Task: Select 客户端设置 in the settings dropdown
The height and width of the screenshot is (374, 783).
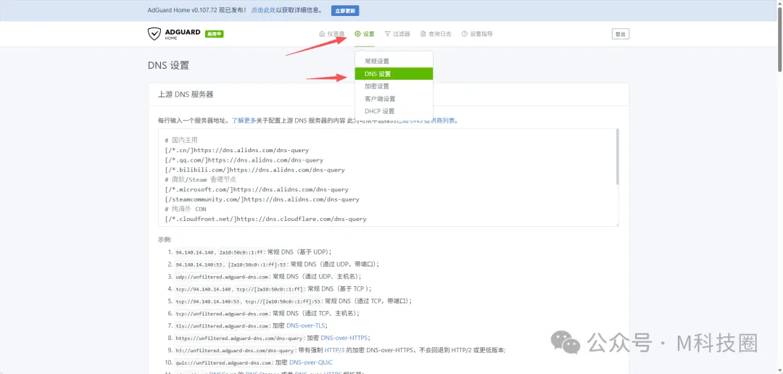Action: (x=394, y=99)
